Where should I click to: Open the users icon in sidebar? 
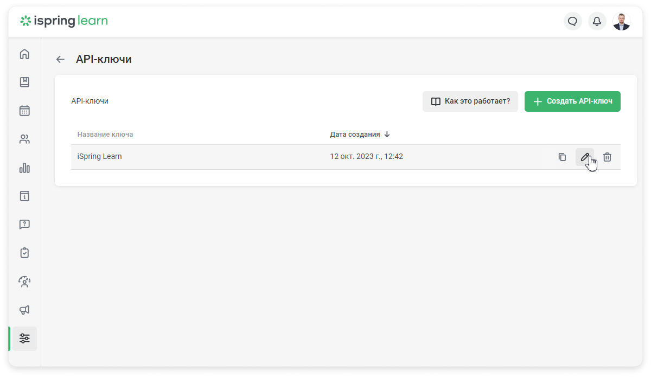[x=24, y=139]
